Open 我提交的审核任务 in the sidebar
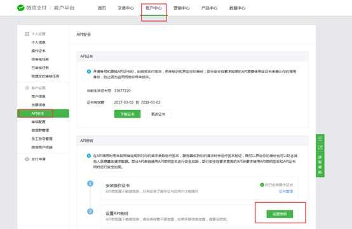The height and width of the screenshot is (229, 352). tap(45, 76)
